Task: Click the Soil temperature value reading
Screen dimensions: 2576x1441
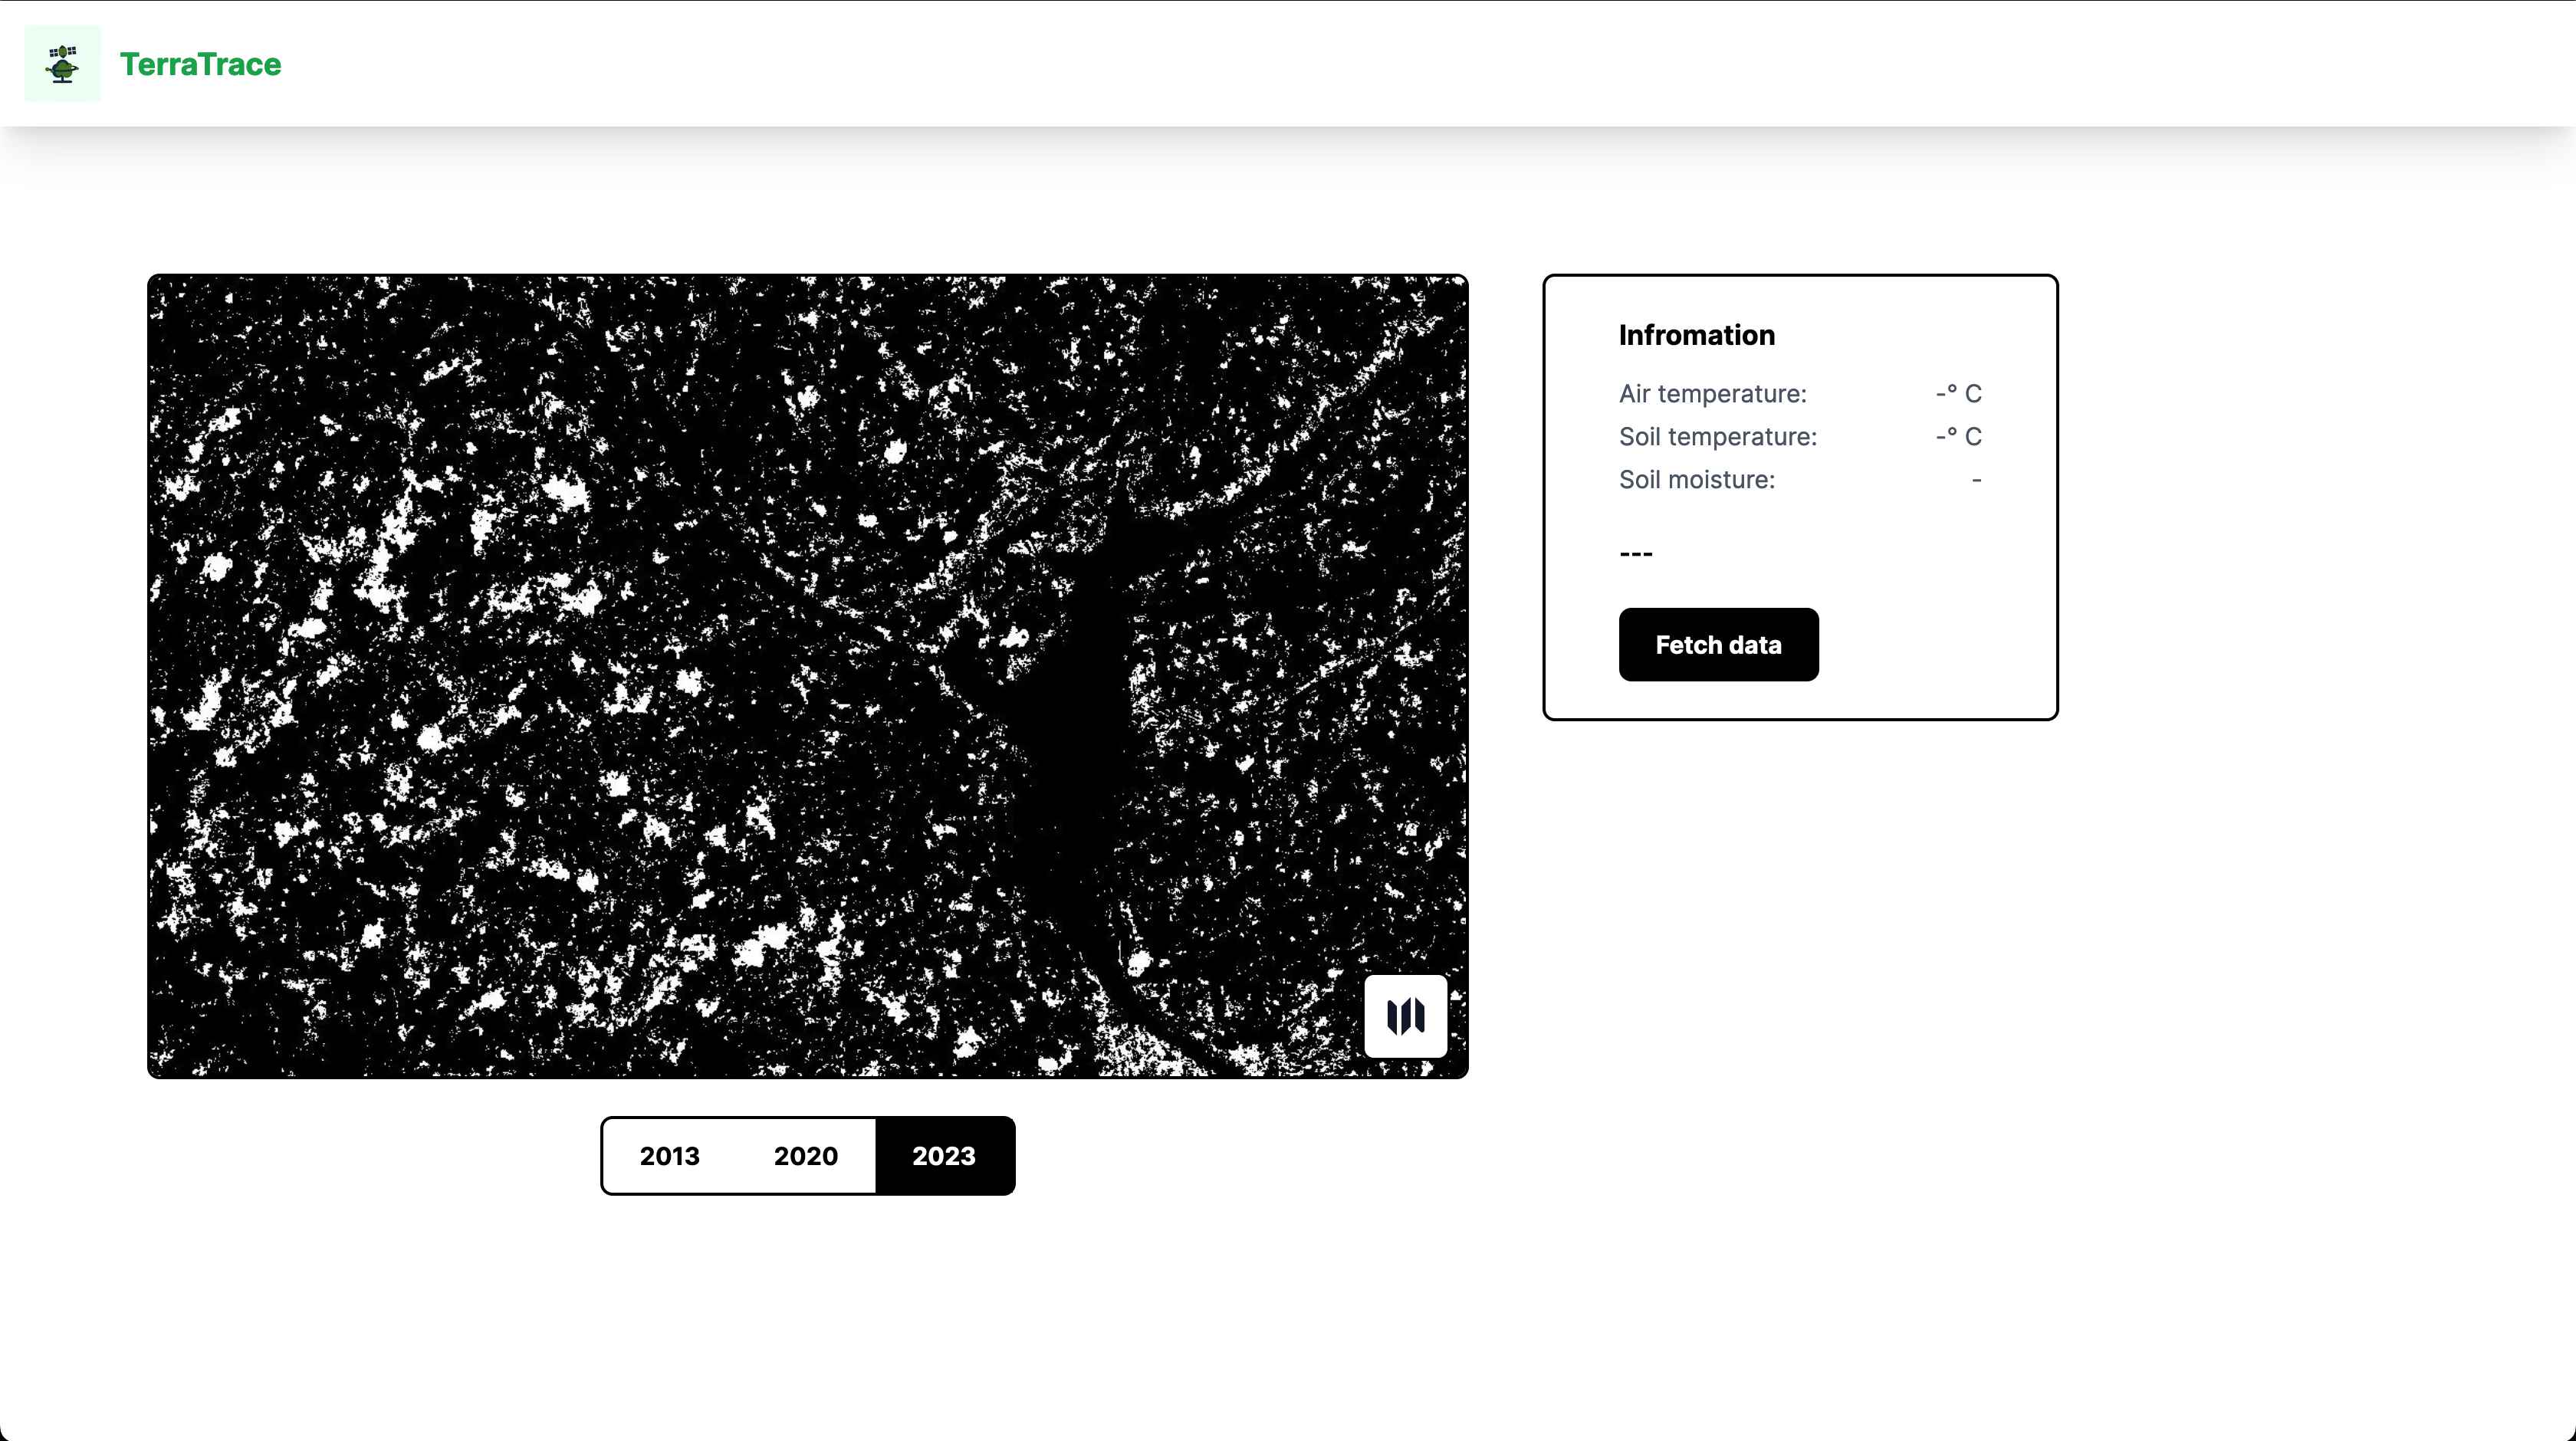Action: click(x=1957, y=437)
